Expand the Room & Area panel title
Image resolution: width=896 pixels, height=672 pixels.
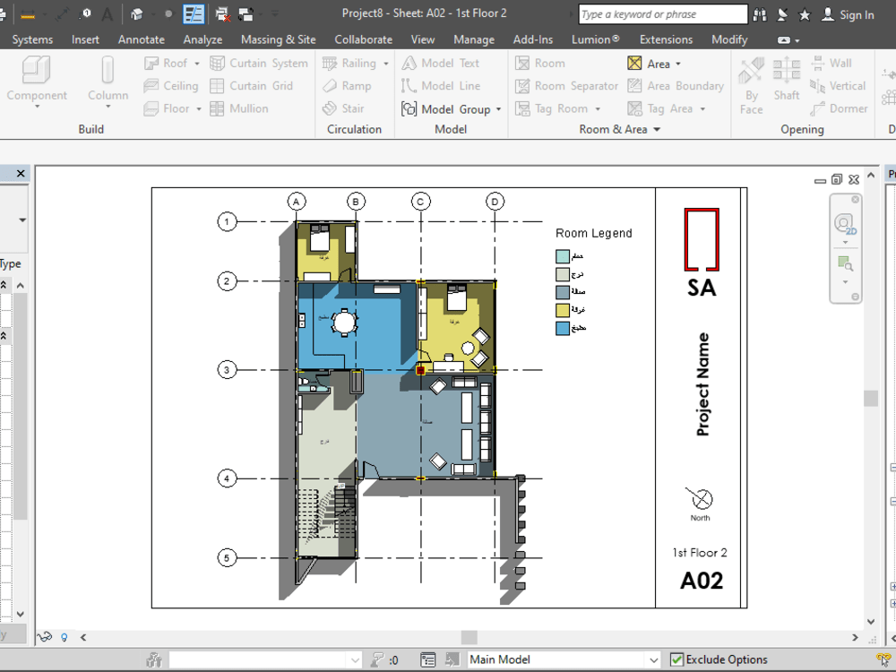[x=619, y=130]
